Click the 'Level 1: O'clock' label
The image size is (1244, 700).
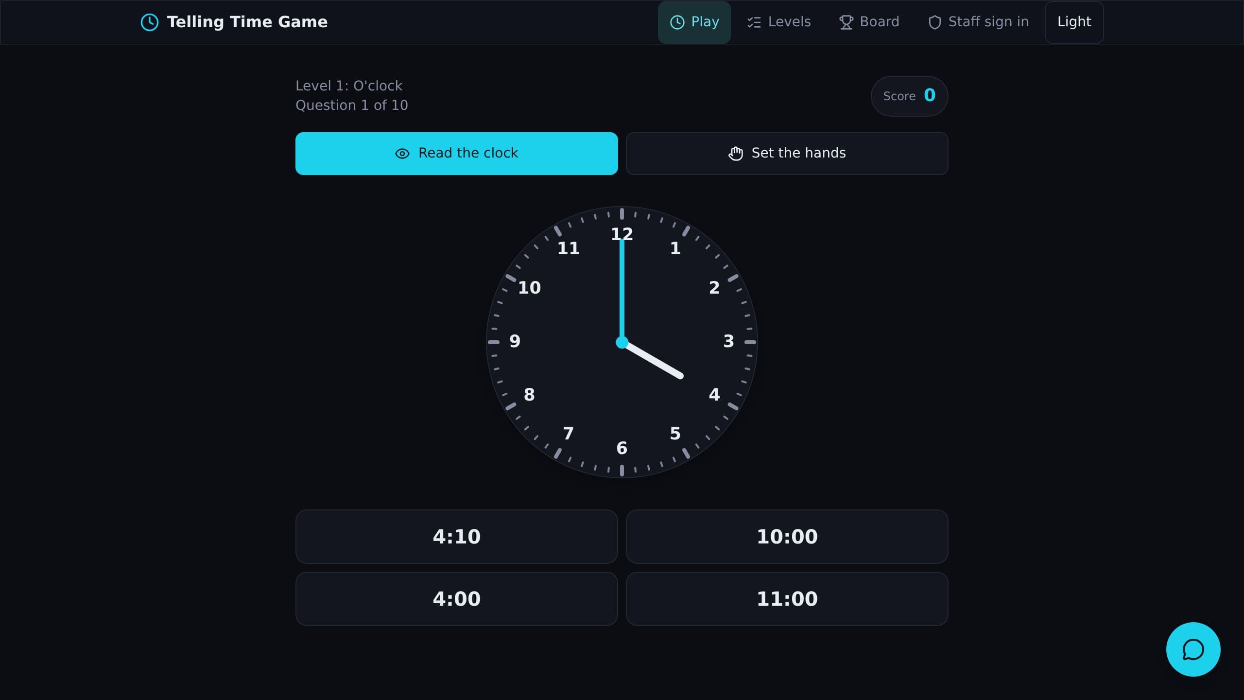[x=349, y=86]
